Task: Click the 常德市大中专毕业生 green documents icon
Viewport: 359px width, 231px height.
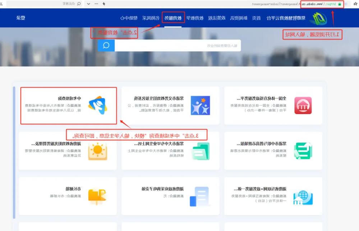Action: (x=201, y=151)
